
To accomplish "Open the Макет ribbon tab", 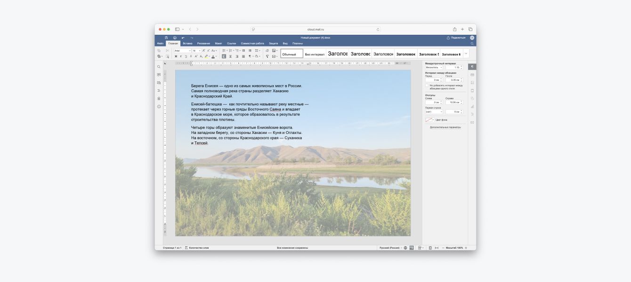I will point(218,43).
